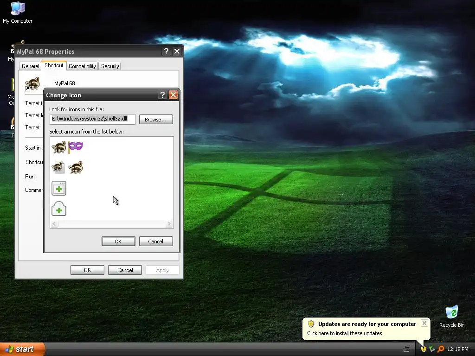Image resolution: width=475 pixels, height=356 pixels.
Task: Select the house-shaped green plus icon
Action: click(x=59, y=209)
